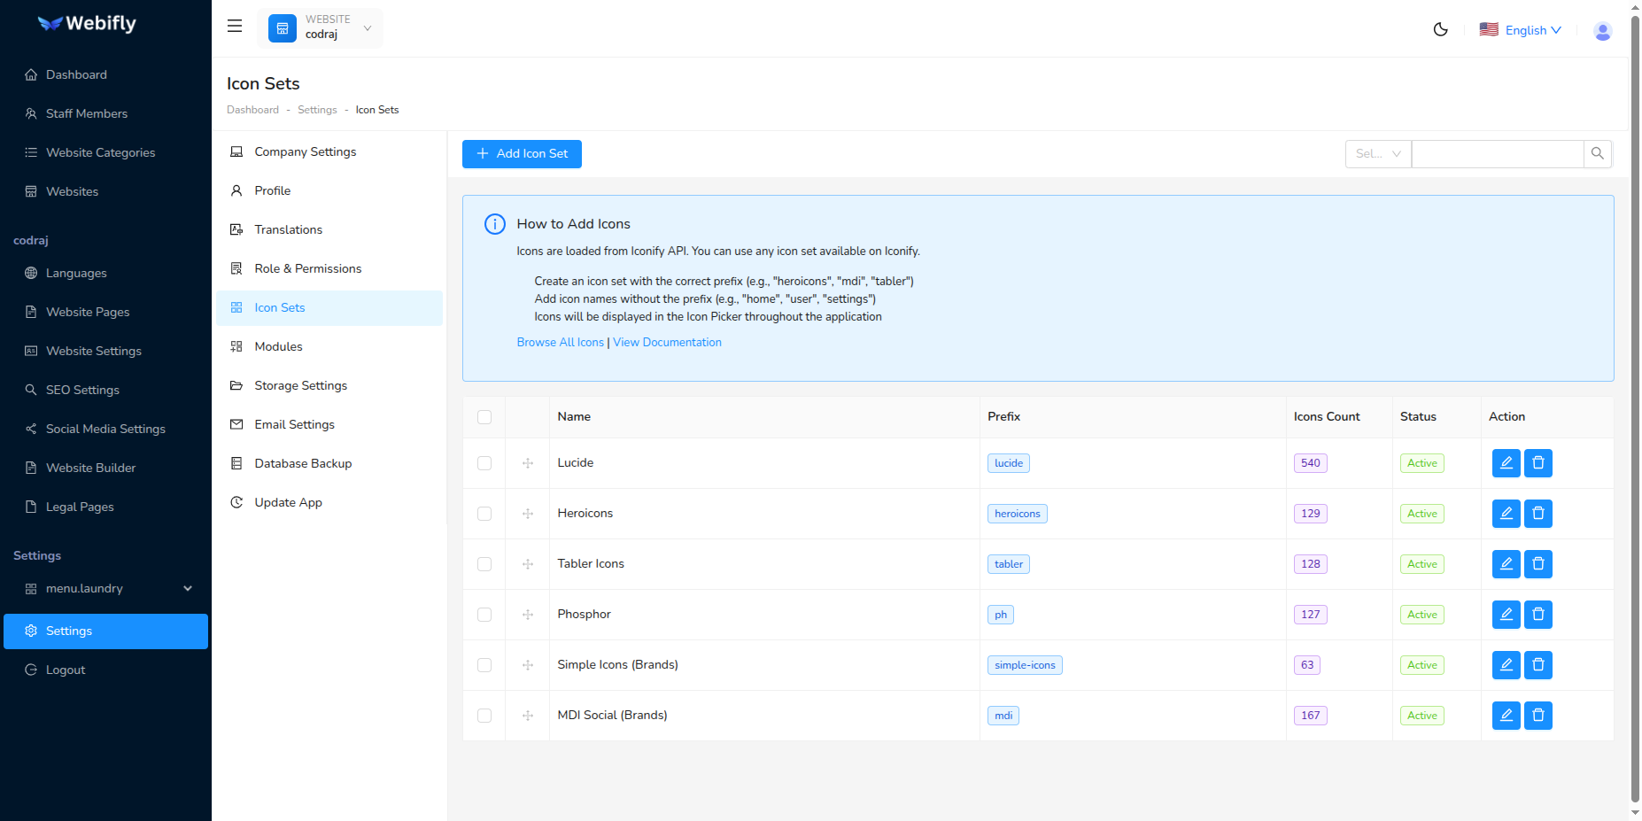Click the delete icon for Heroicons
The width and height of the screenshot is (1642, 821).
tap(1538, 513)
